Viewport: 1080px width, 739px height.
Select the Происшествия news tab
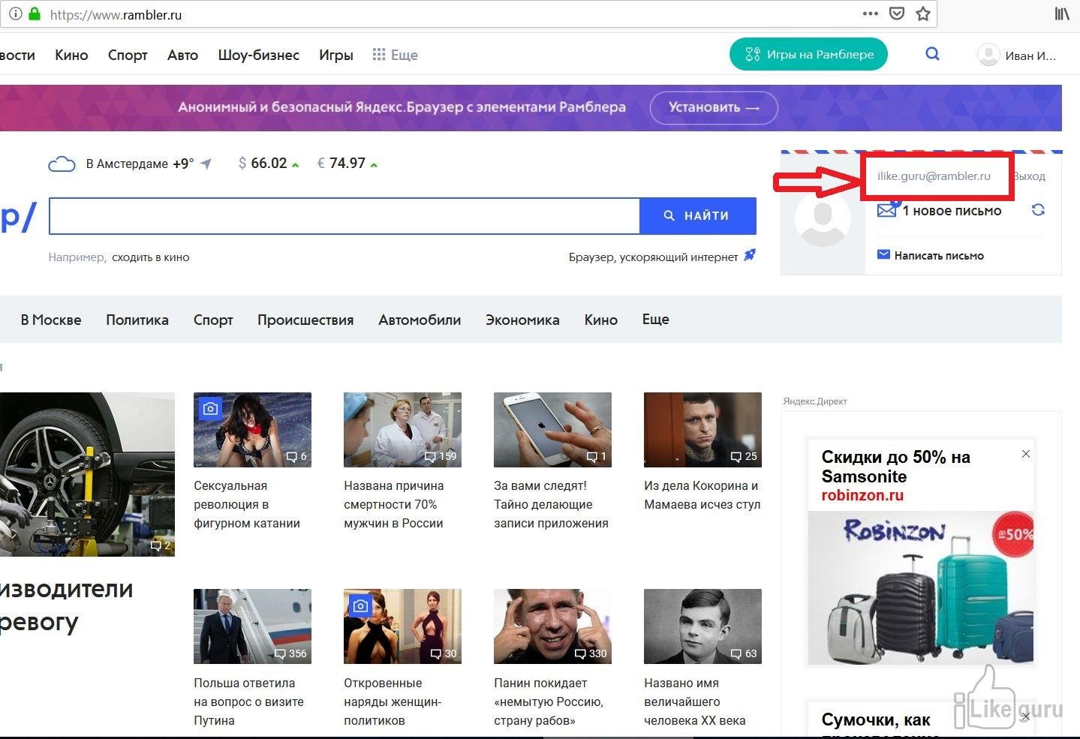[305, 320]
